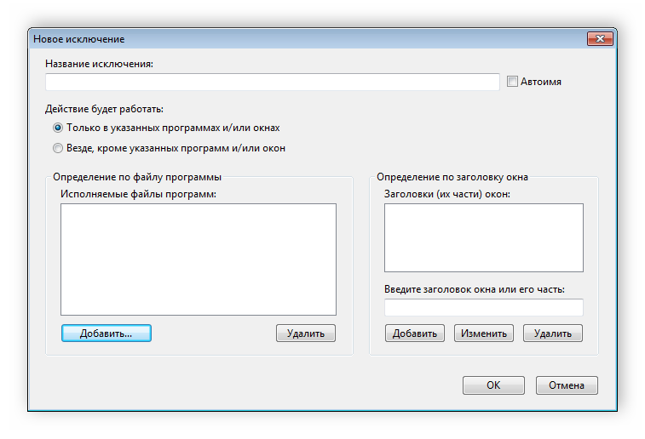Select 'Только в указанных программах и/или окнах'
Image resolution: width=645 pixels, height=439 pixels.
58,128
